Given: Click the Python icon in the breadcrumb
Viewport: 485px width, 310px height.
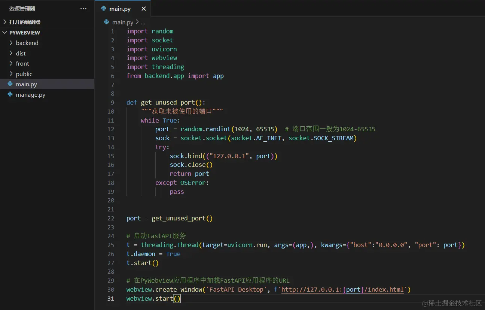Looking at the screenshot, I should (x=107, y=22).
